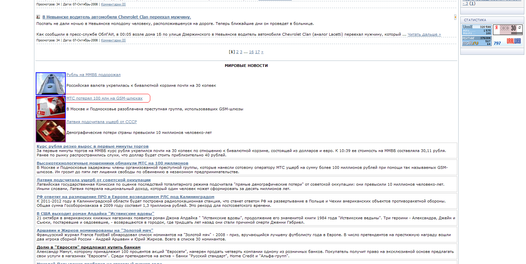Click the 'Латвийская государственная Комиссия' paragraph
The width and height of the screenshot is (526, 264).
(x=241, y=187)
